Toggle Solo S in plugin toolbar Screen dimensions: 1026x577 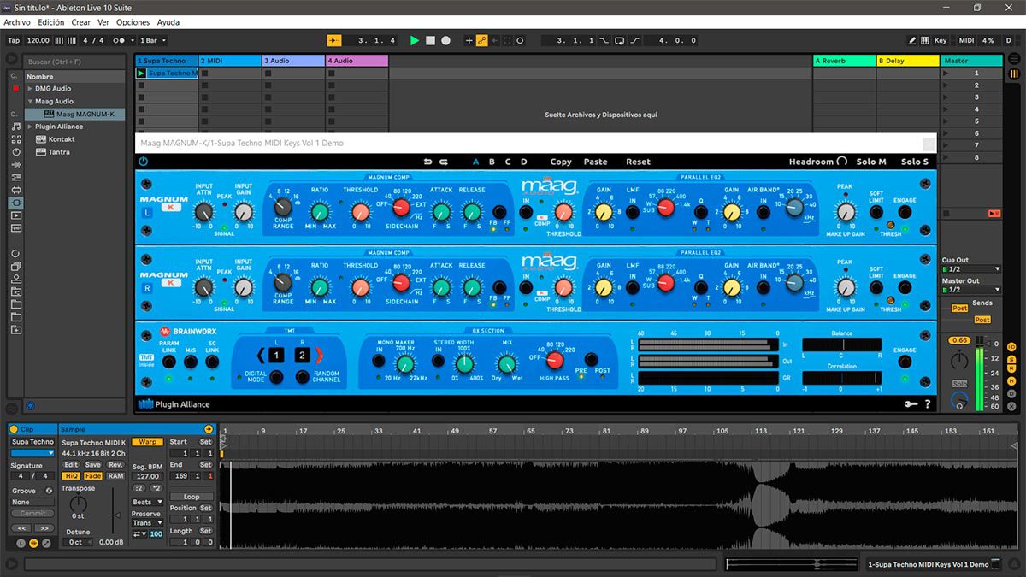pos(914,162)
